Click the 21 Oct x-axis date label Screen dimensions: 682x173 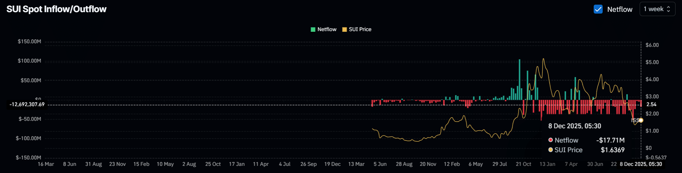tap(523, 164)
